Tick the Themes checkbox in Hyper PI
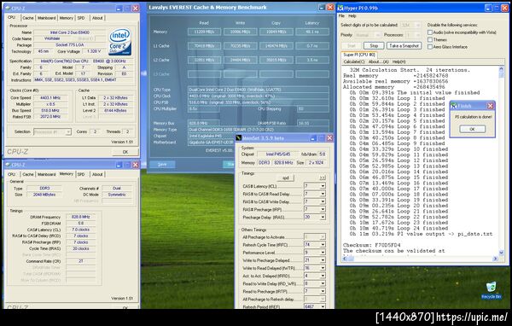The image size is (512, 326). click(x=430, y=39)
